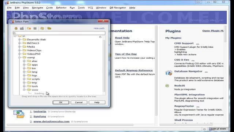Open the Refactor menu
234x132 pixels.
click(x=61, y=8)
